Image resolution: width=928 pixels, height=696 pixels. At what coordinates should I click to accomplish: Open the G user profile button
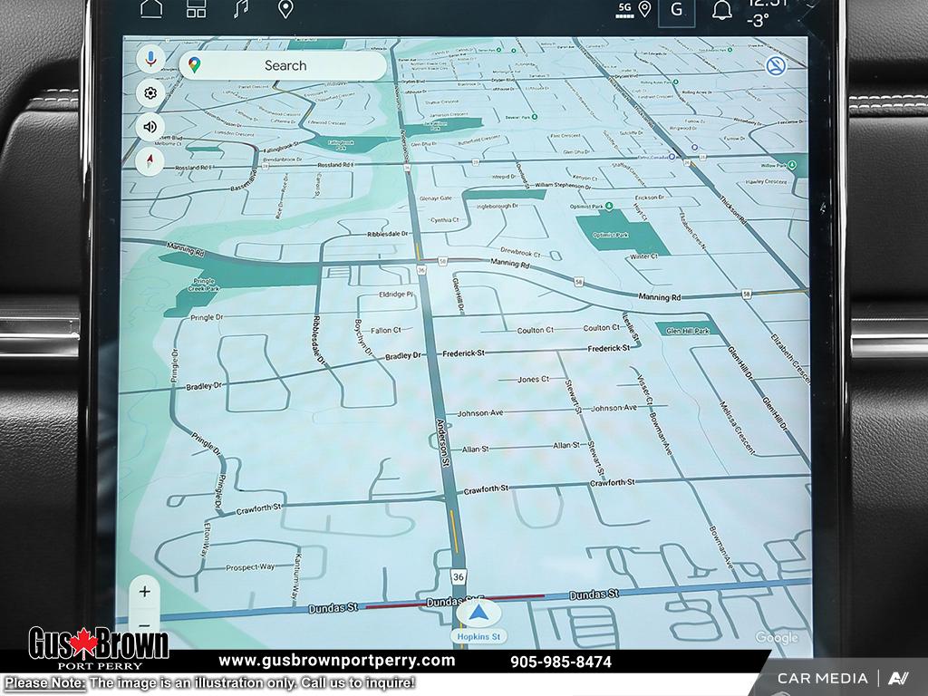click(x=676, y=10)
